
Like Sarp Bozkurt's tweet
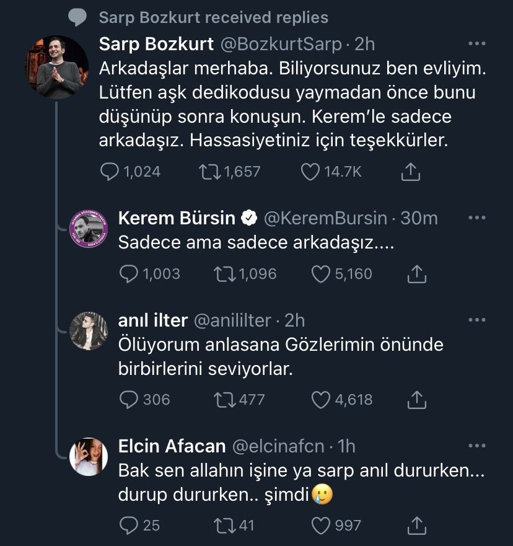pyautogui.click(x=310, y=172)
